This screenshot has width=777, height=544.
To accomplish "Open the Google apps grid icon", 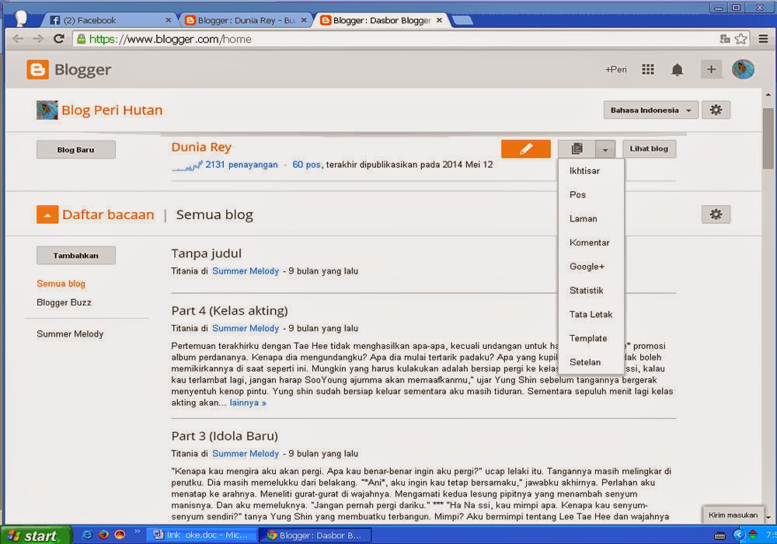I will [648, 69].
